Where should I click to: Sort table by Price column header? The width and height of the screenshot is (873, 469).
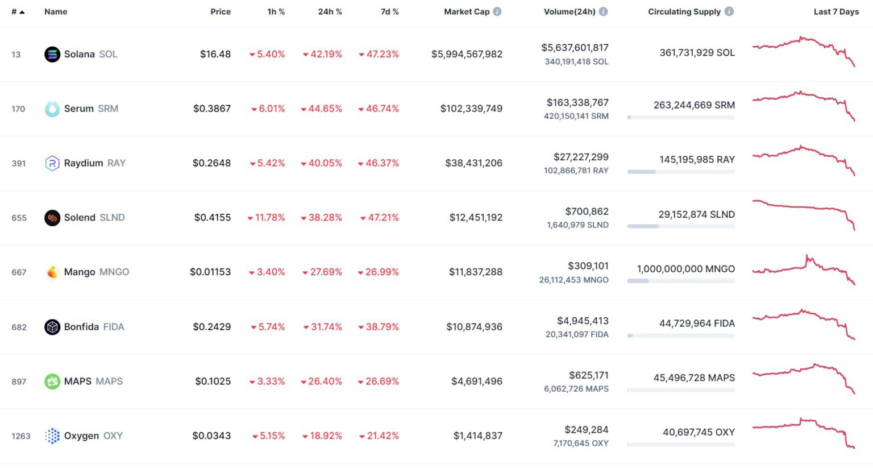tap(221, 12)
